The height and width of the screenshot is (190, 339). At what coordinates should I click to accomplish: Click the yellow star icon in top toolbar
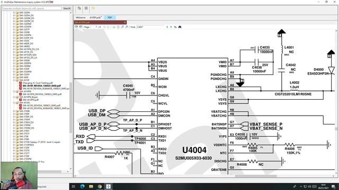[93, 8]
